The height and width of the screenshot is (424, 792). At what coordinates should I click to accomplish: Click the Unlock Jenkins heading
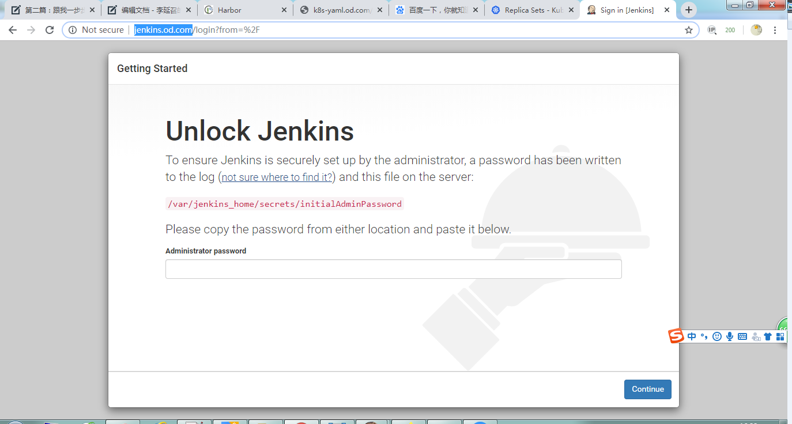(259, 131)
